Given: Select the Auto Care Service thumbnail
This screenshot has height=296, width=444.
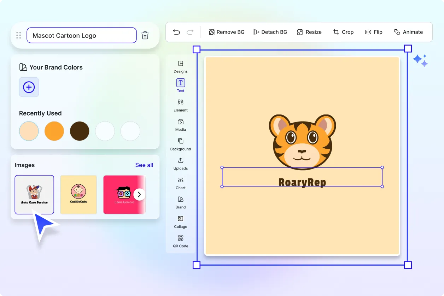Looking at the screenshot, I should [x=34, y=195].
